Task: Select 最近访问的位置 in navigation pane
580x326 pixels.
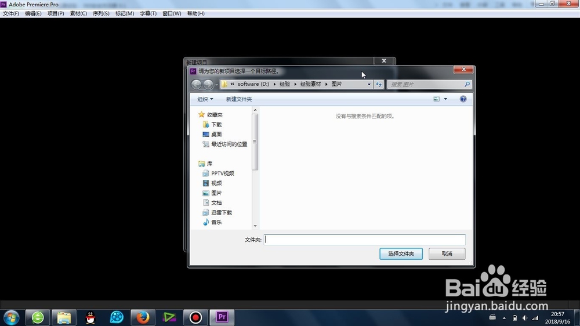Action: tap(225, 144)
